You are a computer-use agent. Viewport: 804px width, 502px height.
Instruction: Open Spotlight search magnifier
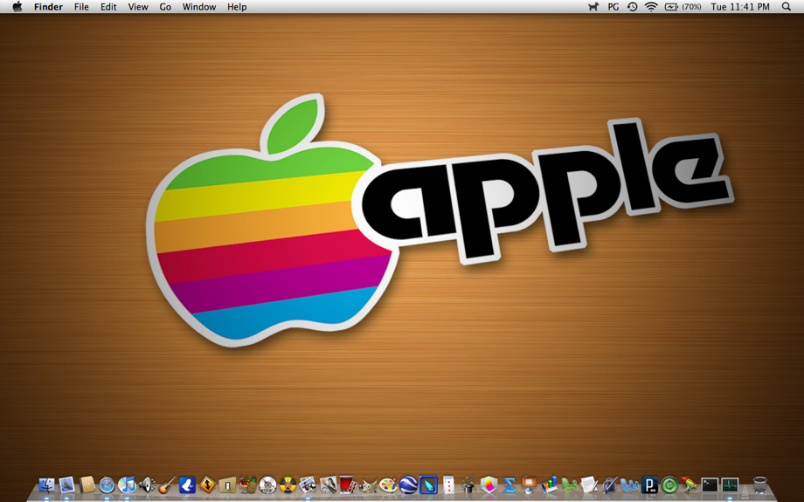point(786,7)
